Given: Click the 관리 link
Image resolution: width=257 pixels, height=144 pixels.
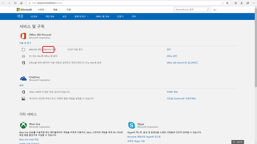Looking at the screenshot, I should tap(168, 49).
